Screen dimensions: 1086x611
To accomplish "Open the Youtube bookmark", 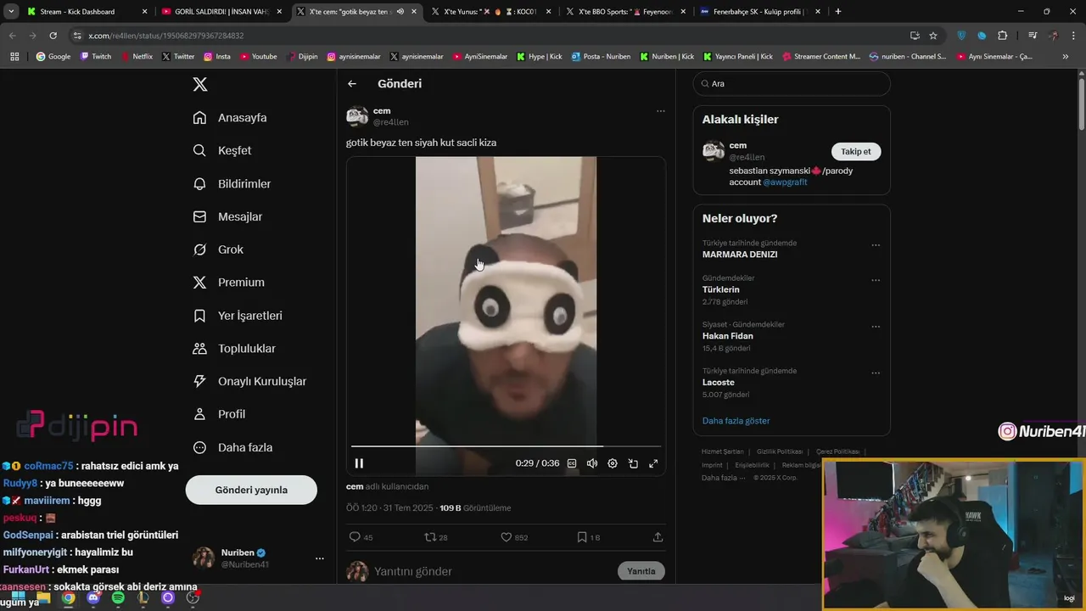I will [258, 57].
